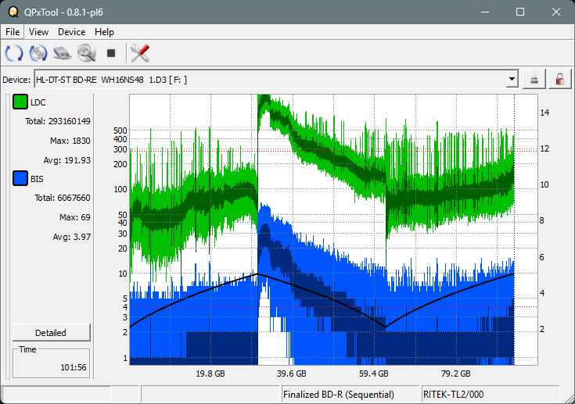
Task: Select the LDC Avg: 191.93 value
Action: (66, 160)
